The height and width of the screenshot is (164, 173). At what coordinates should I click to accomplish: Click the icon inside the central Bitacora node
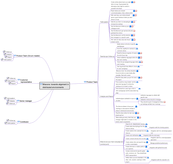(41, 84)
